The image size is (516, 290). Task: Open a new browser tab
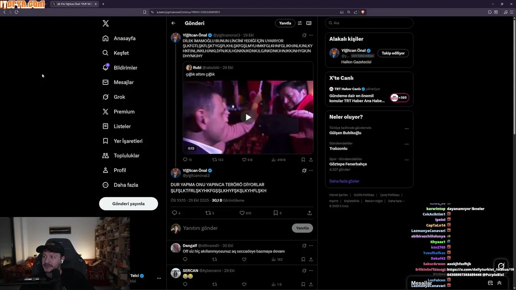(x=103, y=4)
